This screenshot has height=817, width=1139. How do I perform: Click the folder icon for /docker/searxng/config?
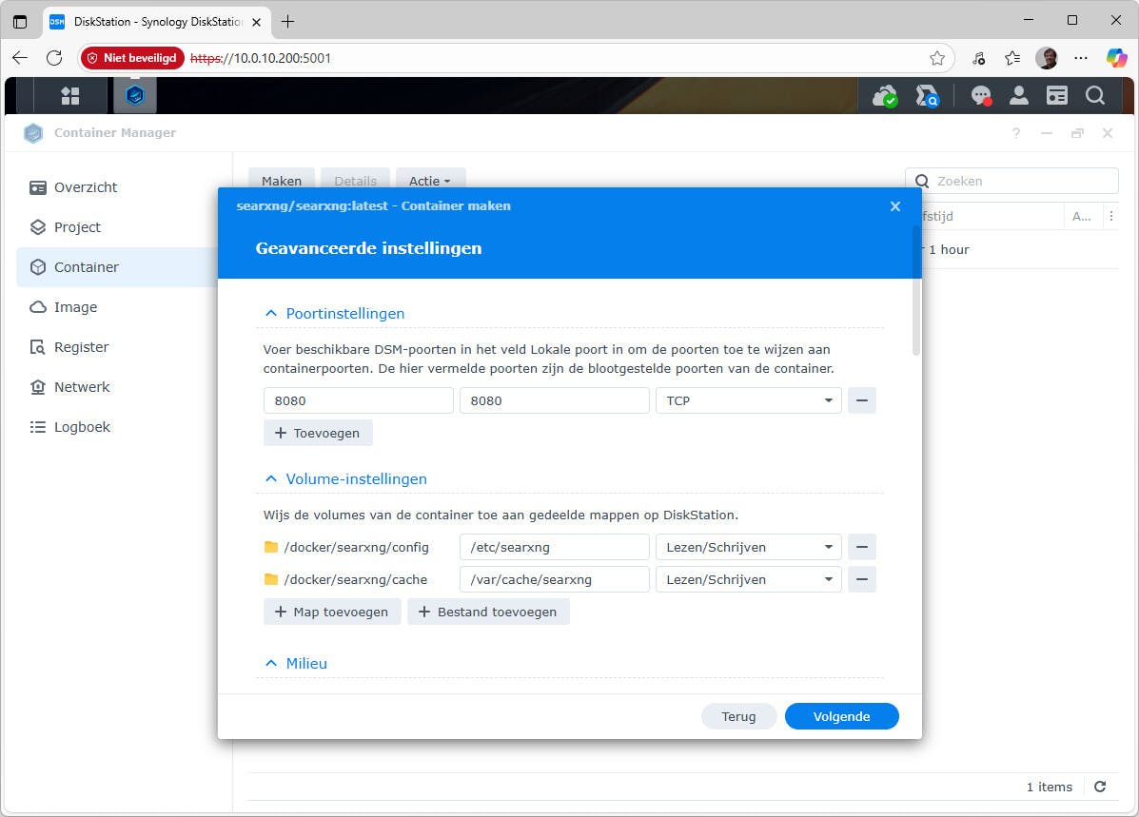tap(271, 547)
